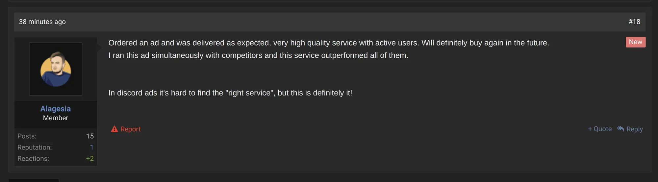
Task: Click the post count value 15
Action: 90,136
